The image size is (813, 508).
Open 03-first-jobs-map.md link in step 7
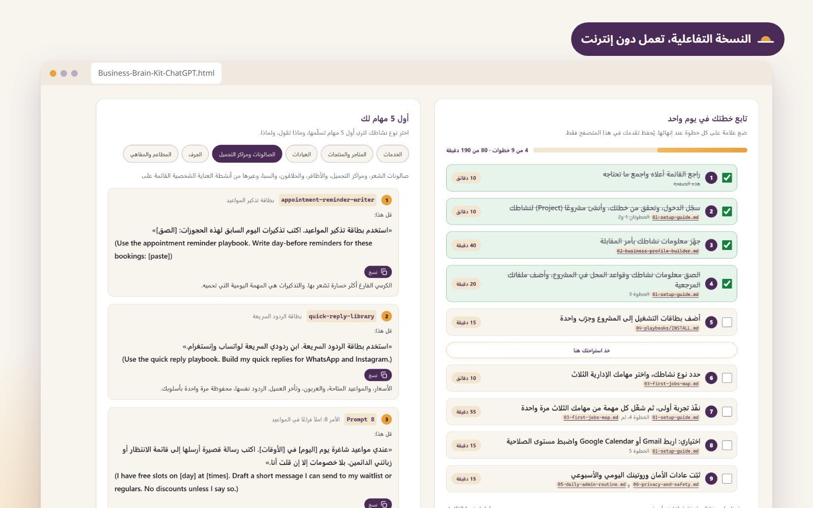tap(591, 418)
